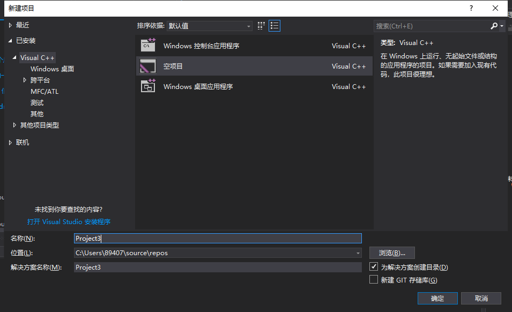
Task: Click the 确定 button
Action: pyautogui.click(x=437, y=298)
